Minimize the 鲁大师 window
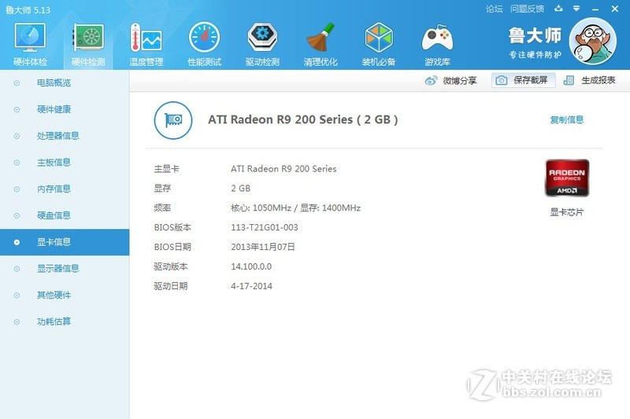 pos(595,9)
